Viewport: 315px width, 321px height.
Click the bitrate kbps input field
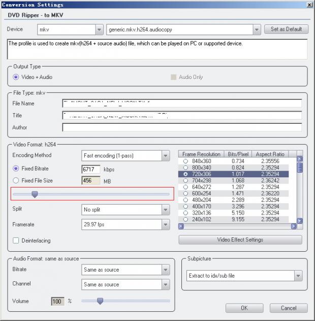click(x=91, y=169)
